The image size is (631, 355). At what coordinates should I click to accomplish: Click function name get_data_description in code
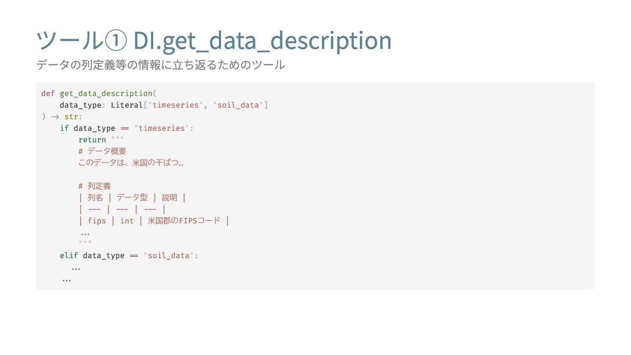[106, 93]
